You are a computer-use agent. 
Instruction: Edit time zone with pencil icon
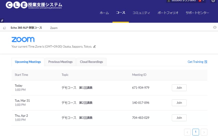(x=94, y=46)
